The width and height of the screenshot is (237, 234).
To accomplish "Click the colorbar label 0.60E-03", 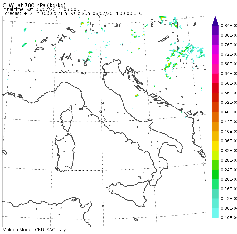I will [229, 83].
